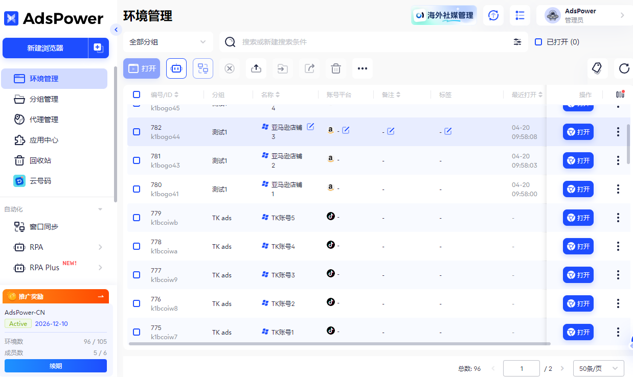
Task: Open the trash delete icon in toolbar
Action: point(336,68)
